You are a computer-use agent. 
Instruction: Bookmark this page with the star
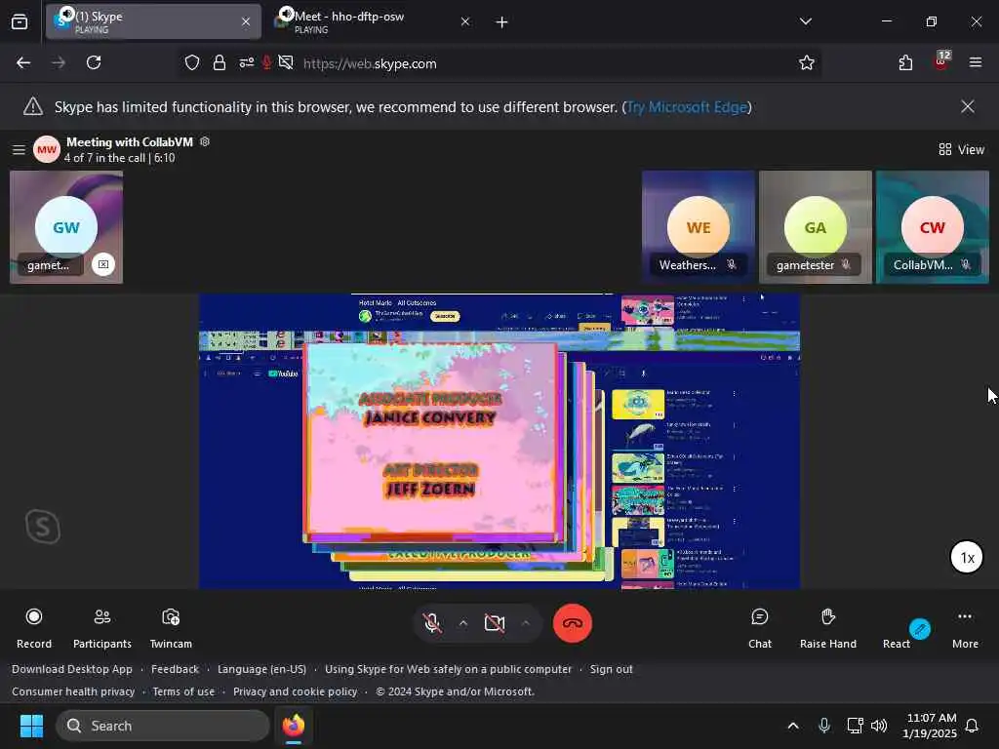coord(807,62)
